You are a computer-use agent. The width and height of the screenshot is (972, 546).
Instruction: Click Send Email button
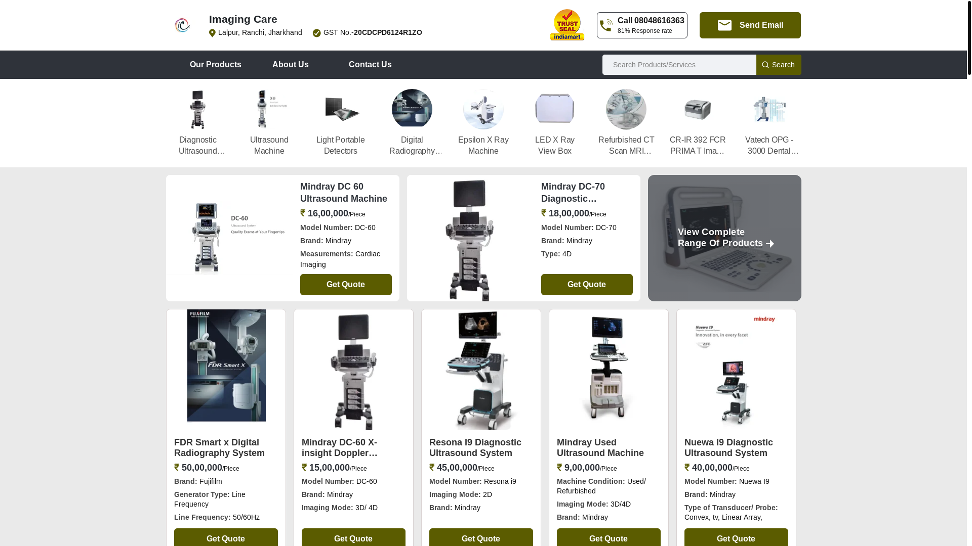tap(750, 25)
